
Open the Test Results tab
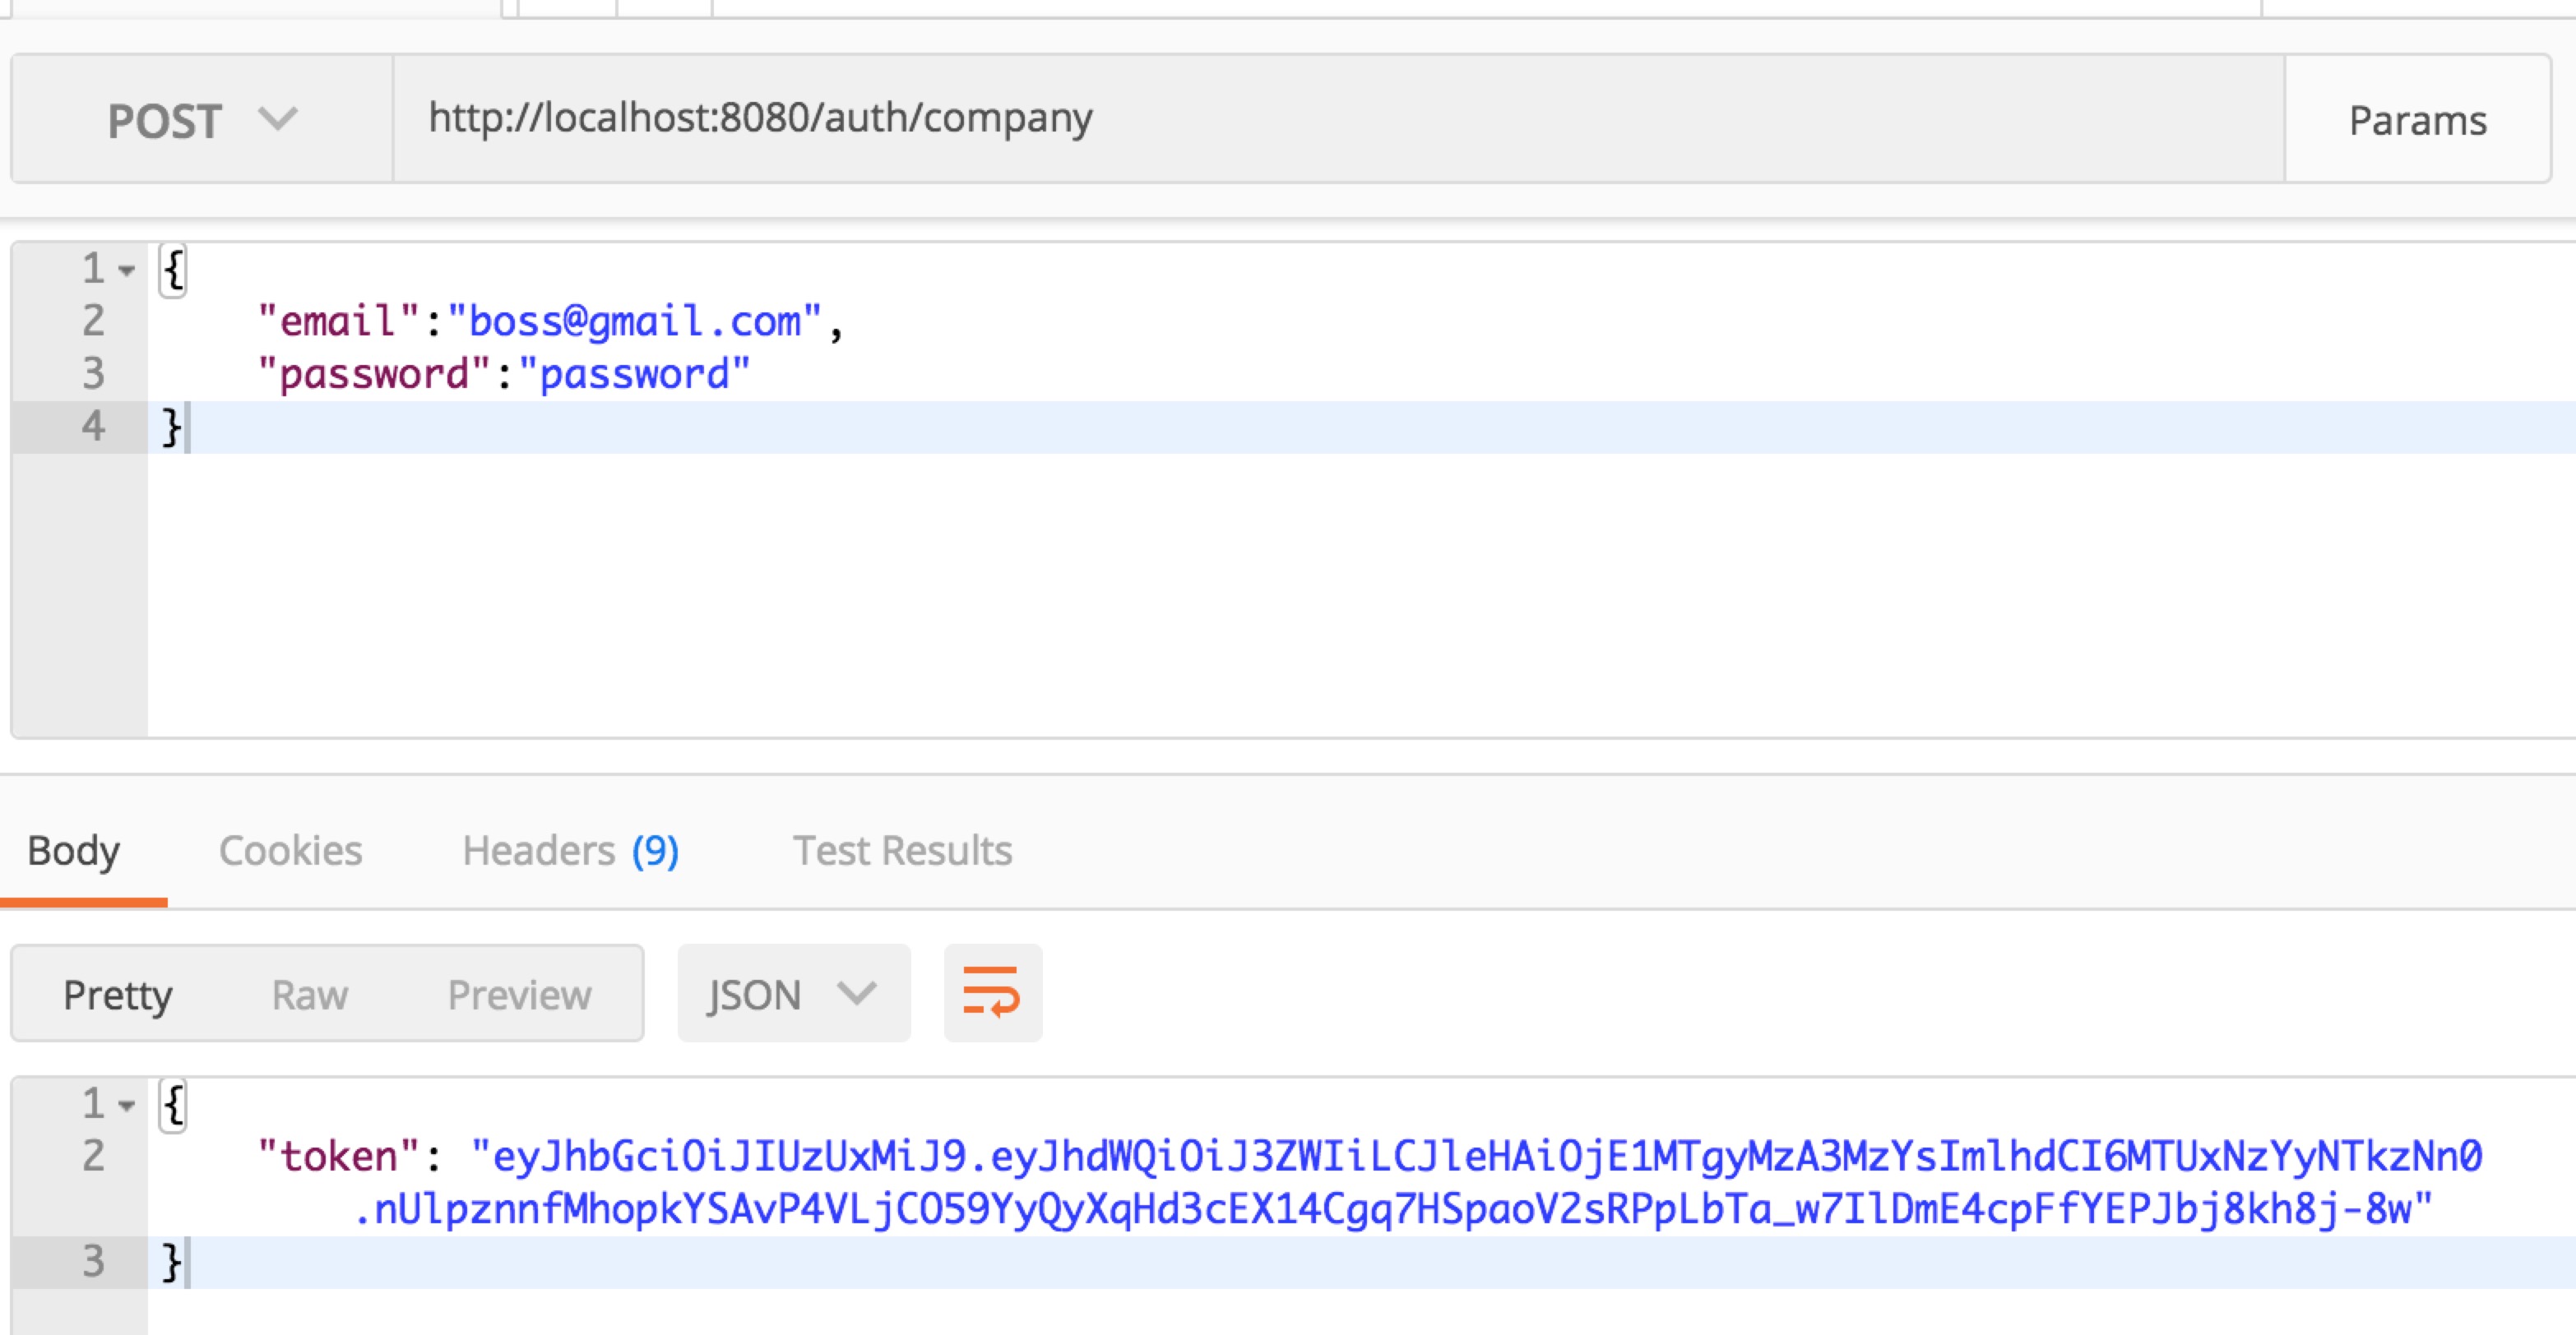click(x=902, y=850)
